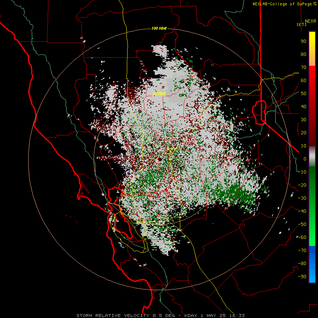The width and height of the screenshot is (318, 318).
Task: Click the 0 value on the velocity scale
Action: (x=305, y=159)
